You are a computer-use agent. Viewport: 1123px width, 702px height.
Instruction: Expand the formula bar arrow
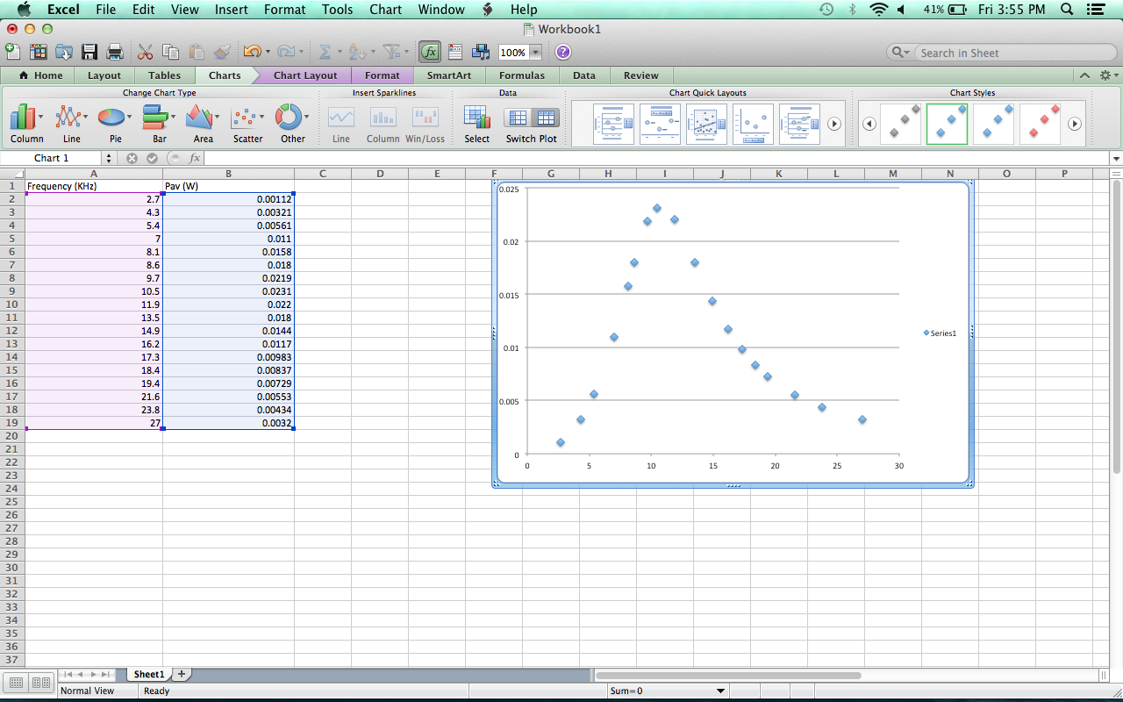click(1116, 159)
